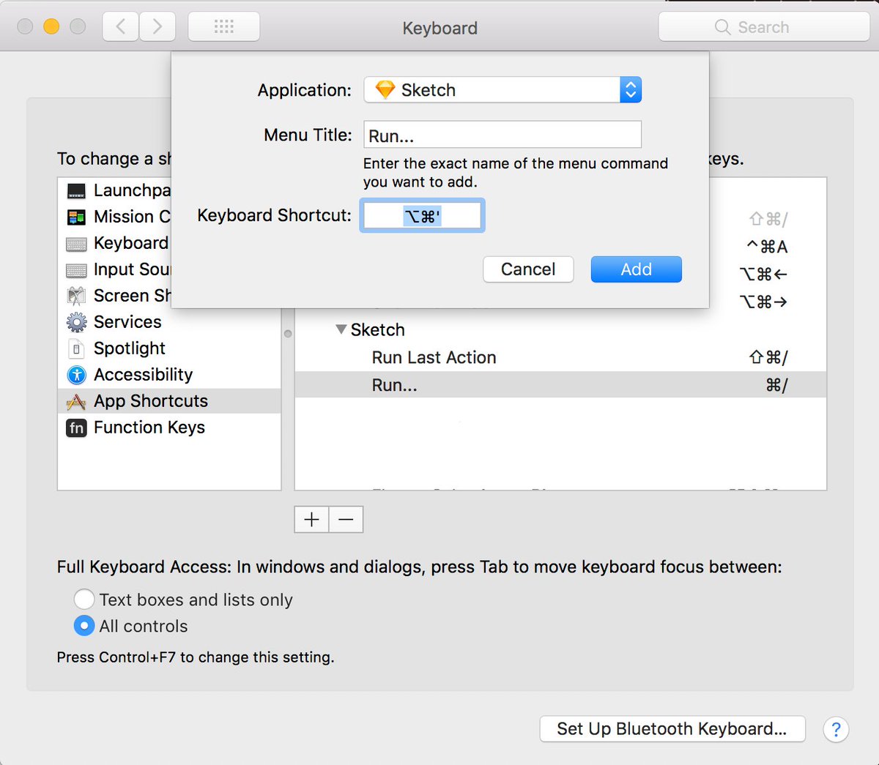Click the ⇧⌘/ shortcut for Run Last Action
The height and width of the screenshot is (765, 879).
click(768, 357)
